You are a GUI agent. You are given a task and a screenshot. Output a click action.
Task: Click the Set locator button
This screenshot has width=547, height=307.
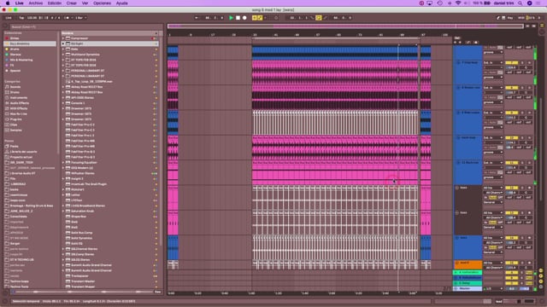click(458, 38)
